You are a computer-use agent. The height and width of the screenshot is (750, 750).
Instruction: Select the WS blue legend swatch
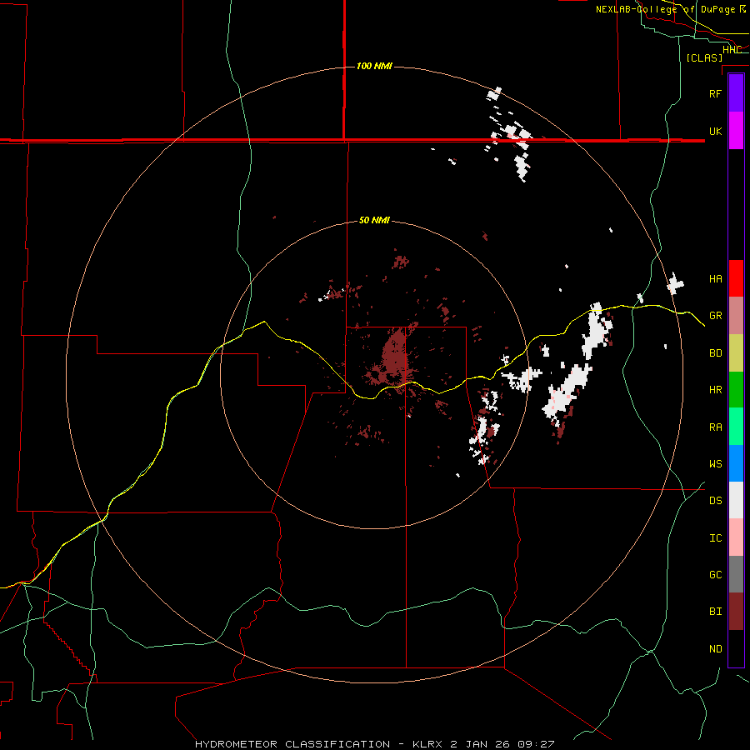click(x=736, y=463)
